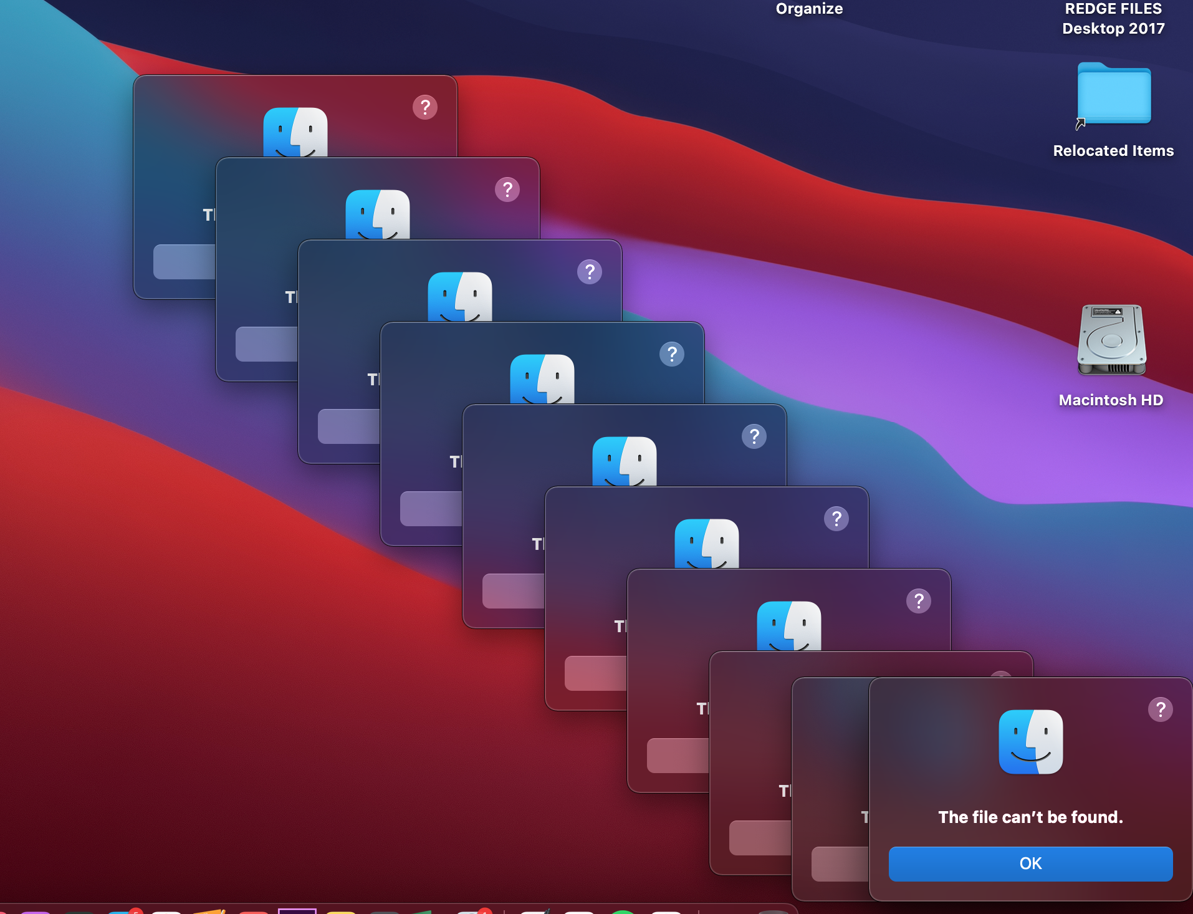Click the Finder icon in the rearmost dialog
Image resolution: width=1193 pixels, height=914 pixels.
coord(295,132)
